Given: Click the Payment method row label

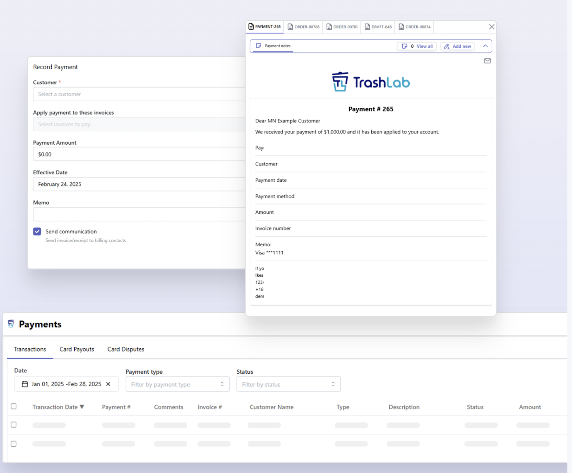Looking at the screenshot, I should [x=275, y=196].
